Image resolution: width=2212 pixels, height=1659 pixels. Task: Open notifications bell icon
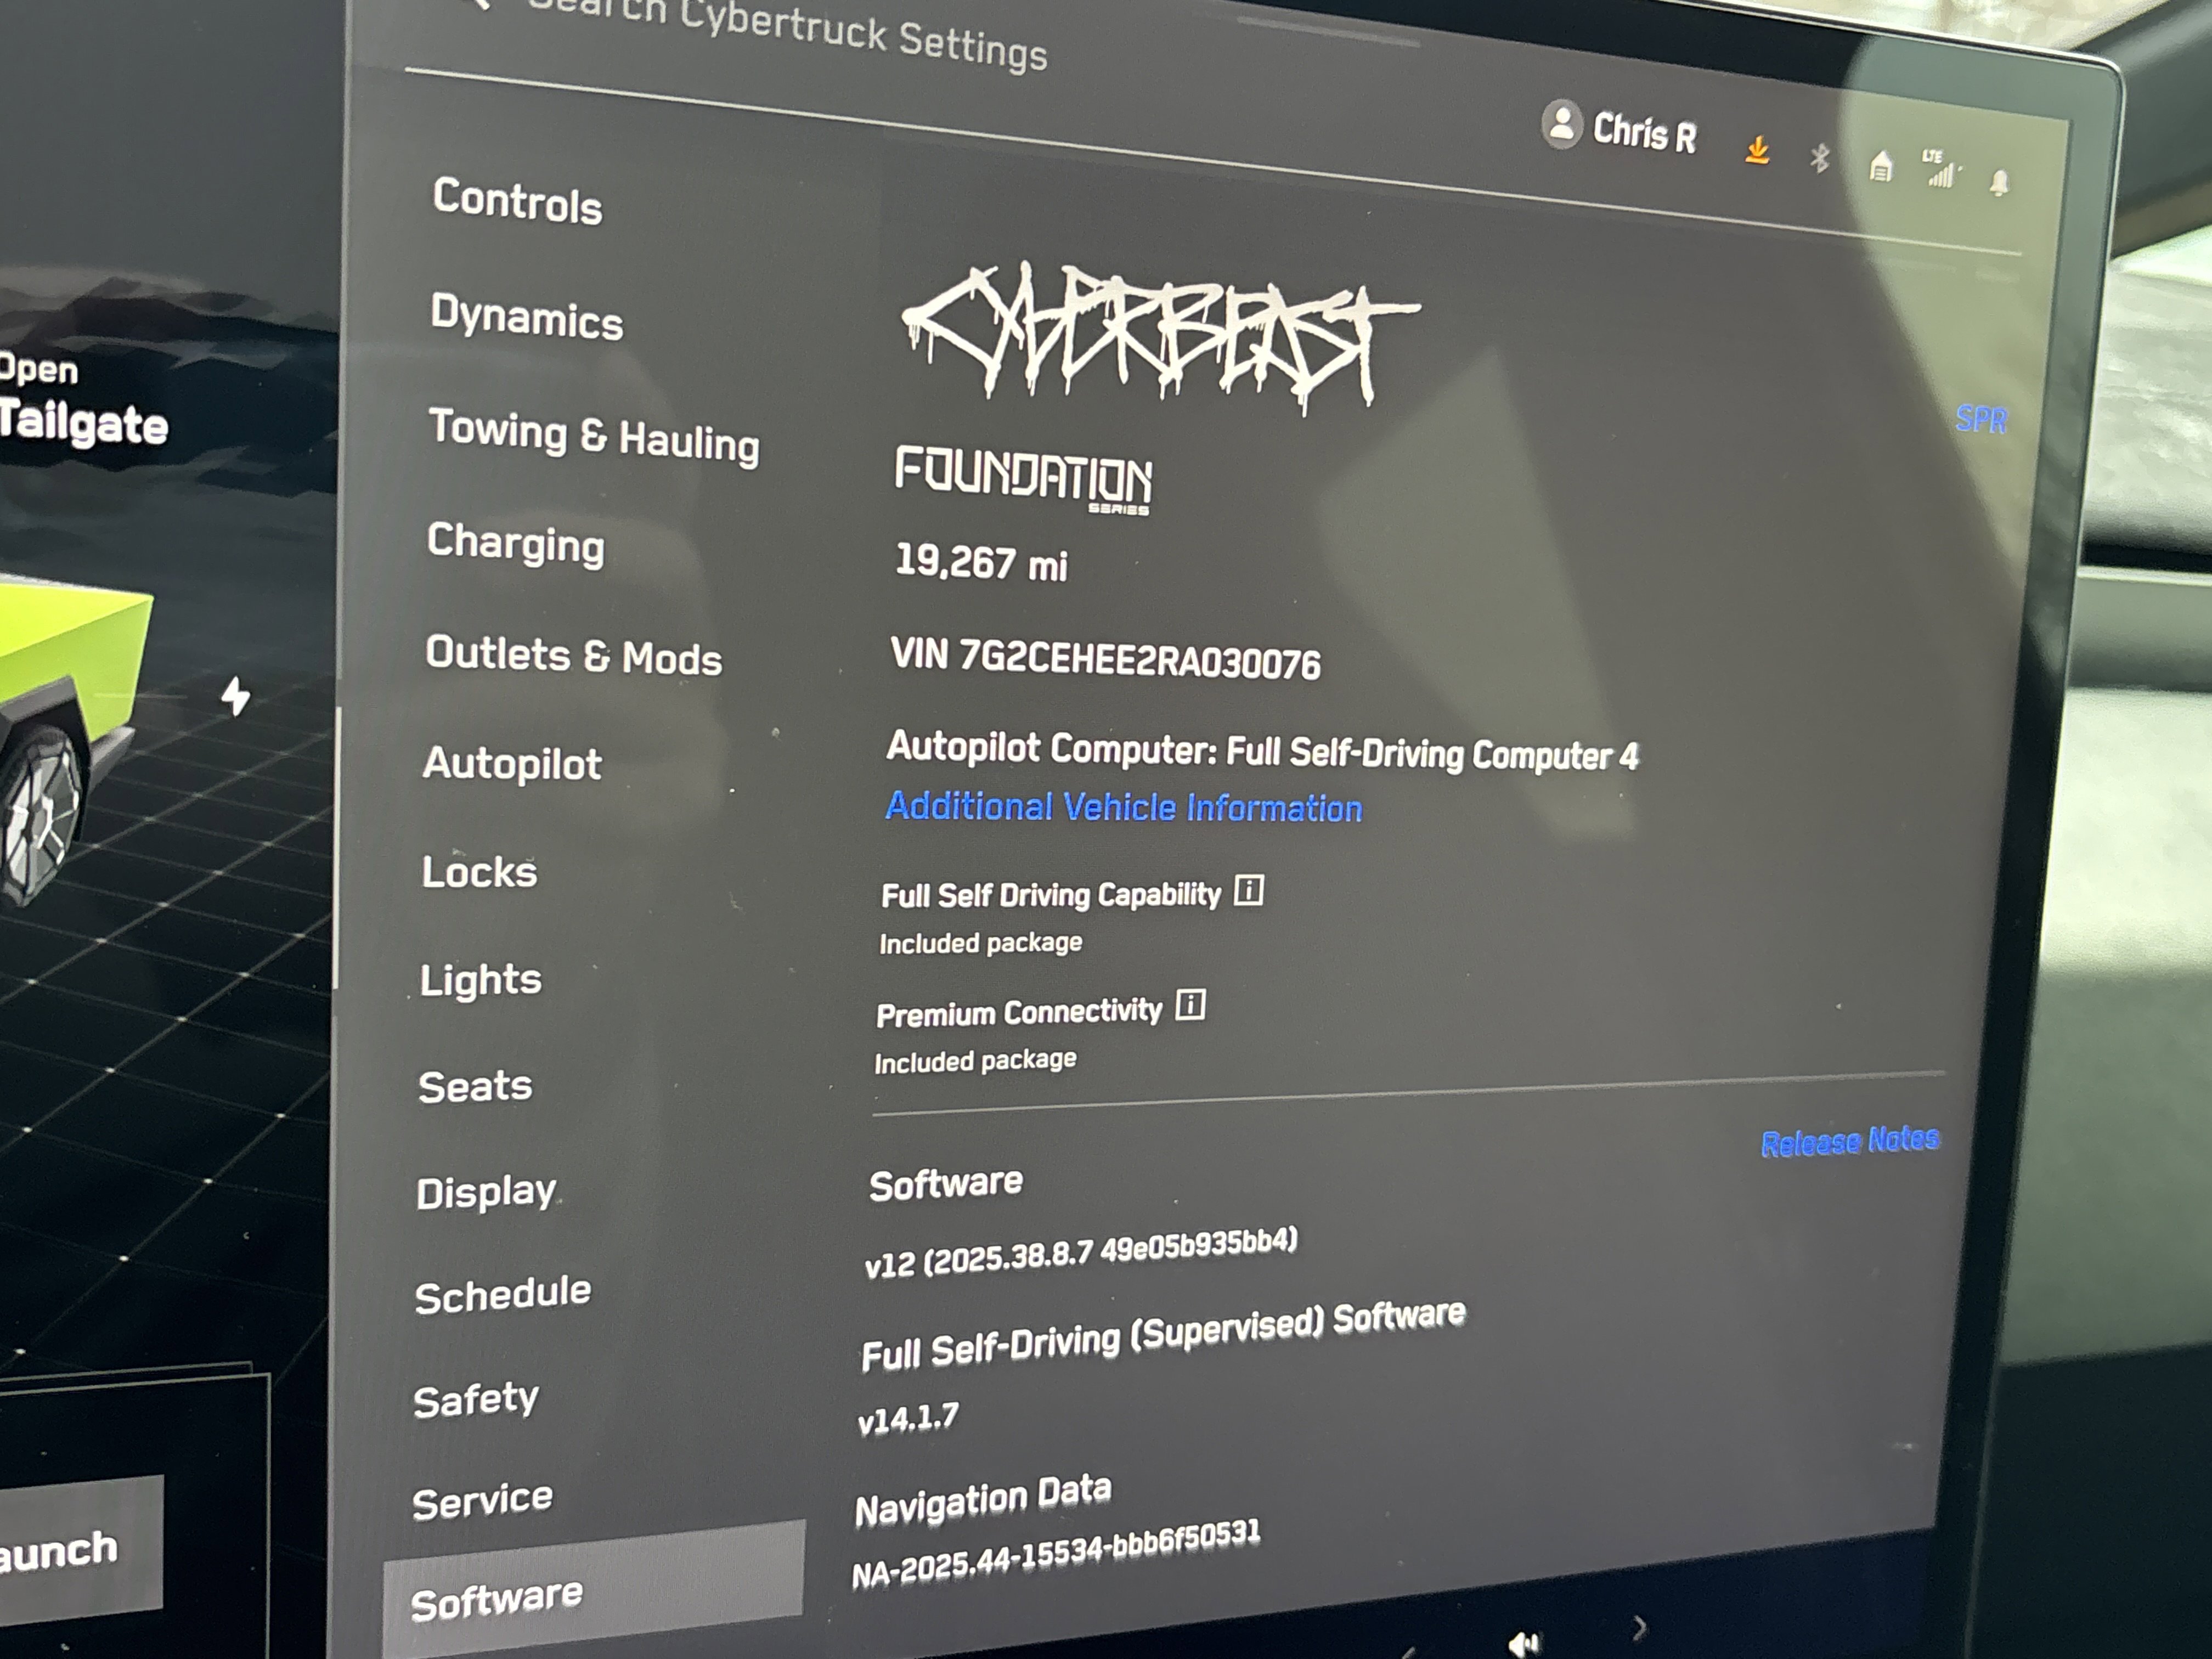(x=1999, y=182)
